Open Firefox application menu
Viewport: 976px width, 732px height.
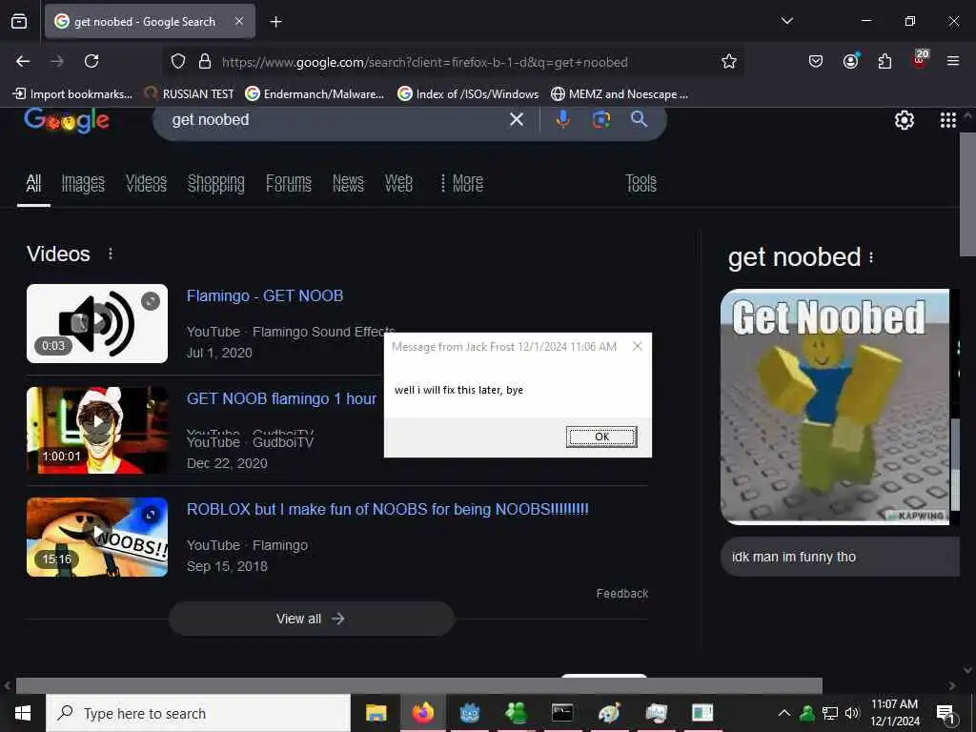pos(953,61)
